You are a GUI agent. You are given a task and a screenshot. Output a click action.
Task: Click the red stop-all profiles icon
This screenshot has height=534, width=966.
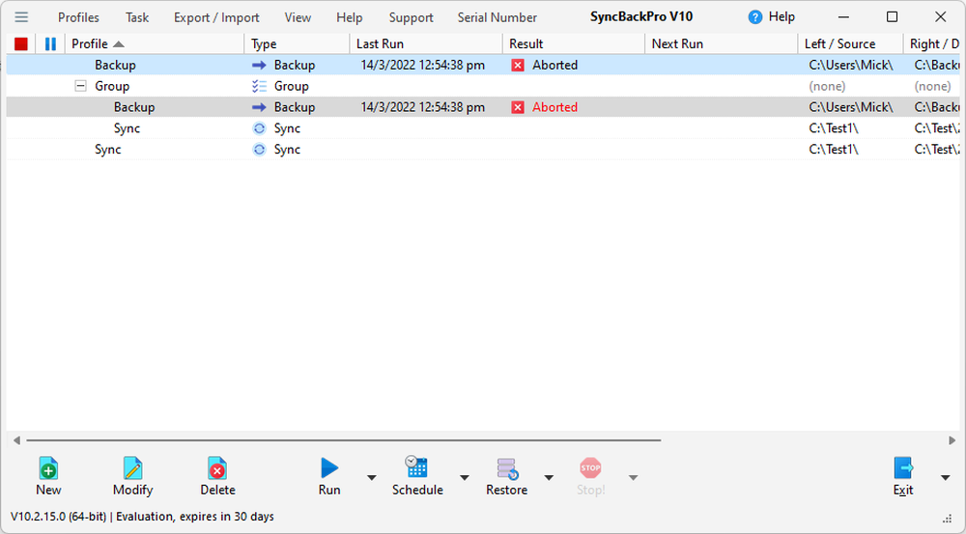[21, 43]
